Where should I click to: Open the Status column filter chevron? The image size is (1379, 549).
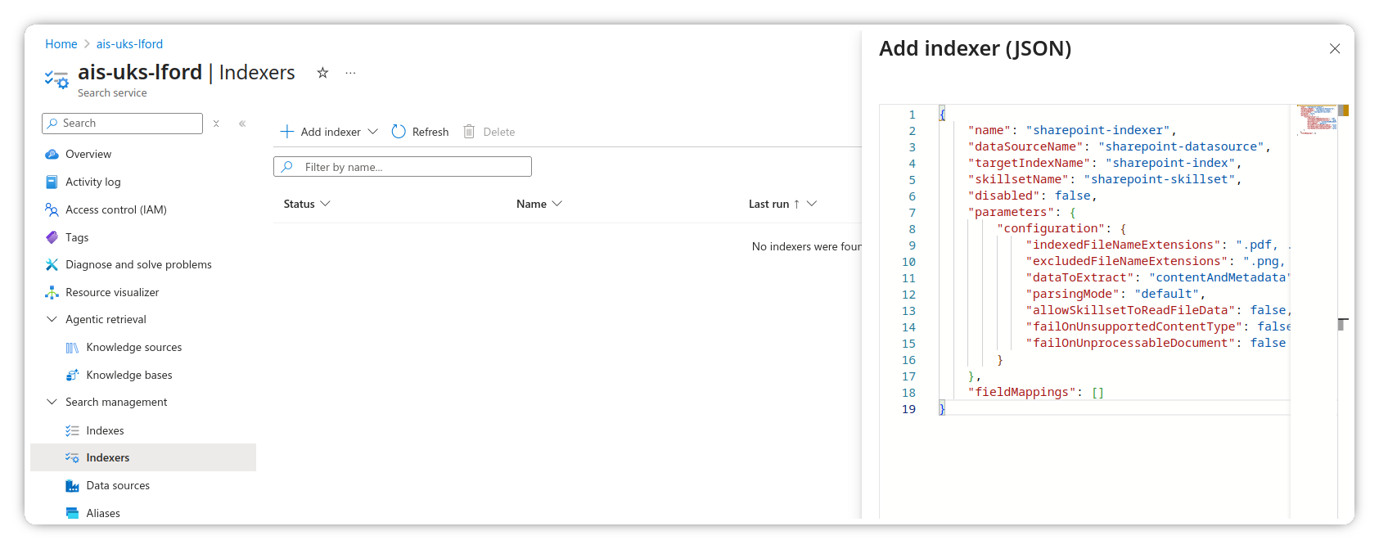(325, 204)
